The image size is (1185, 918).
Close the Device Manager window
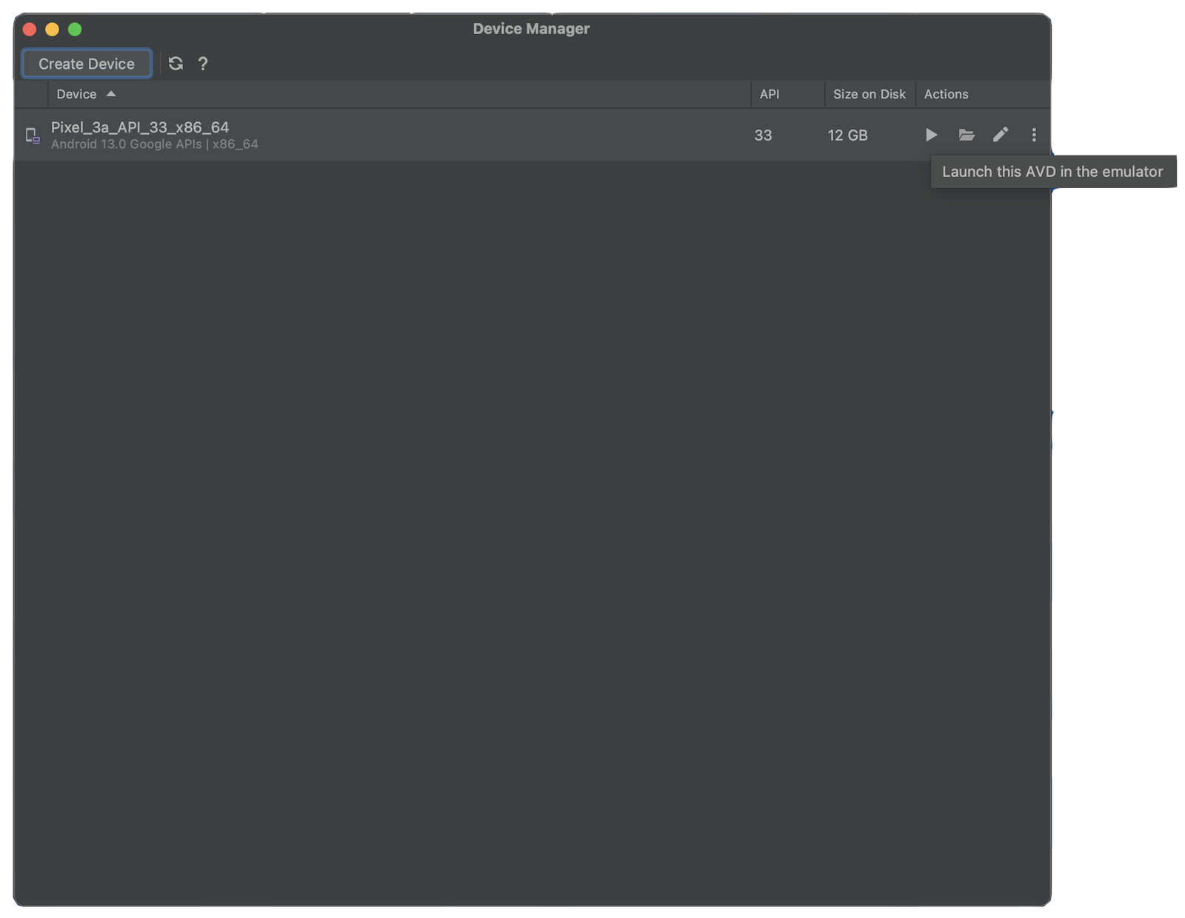click(x=30, y=29)
